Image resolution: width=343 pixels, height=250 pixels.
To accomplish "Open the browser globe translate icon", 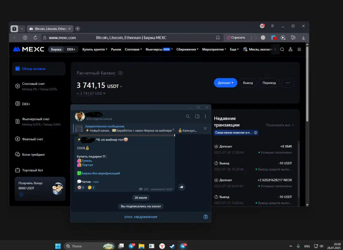I will coord(263,38).
